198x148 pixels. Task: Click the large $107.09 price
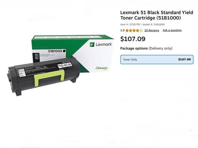click(133, 39)
